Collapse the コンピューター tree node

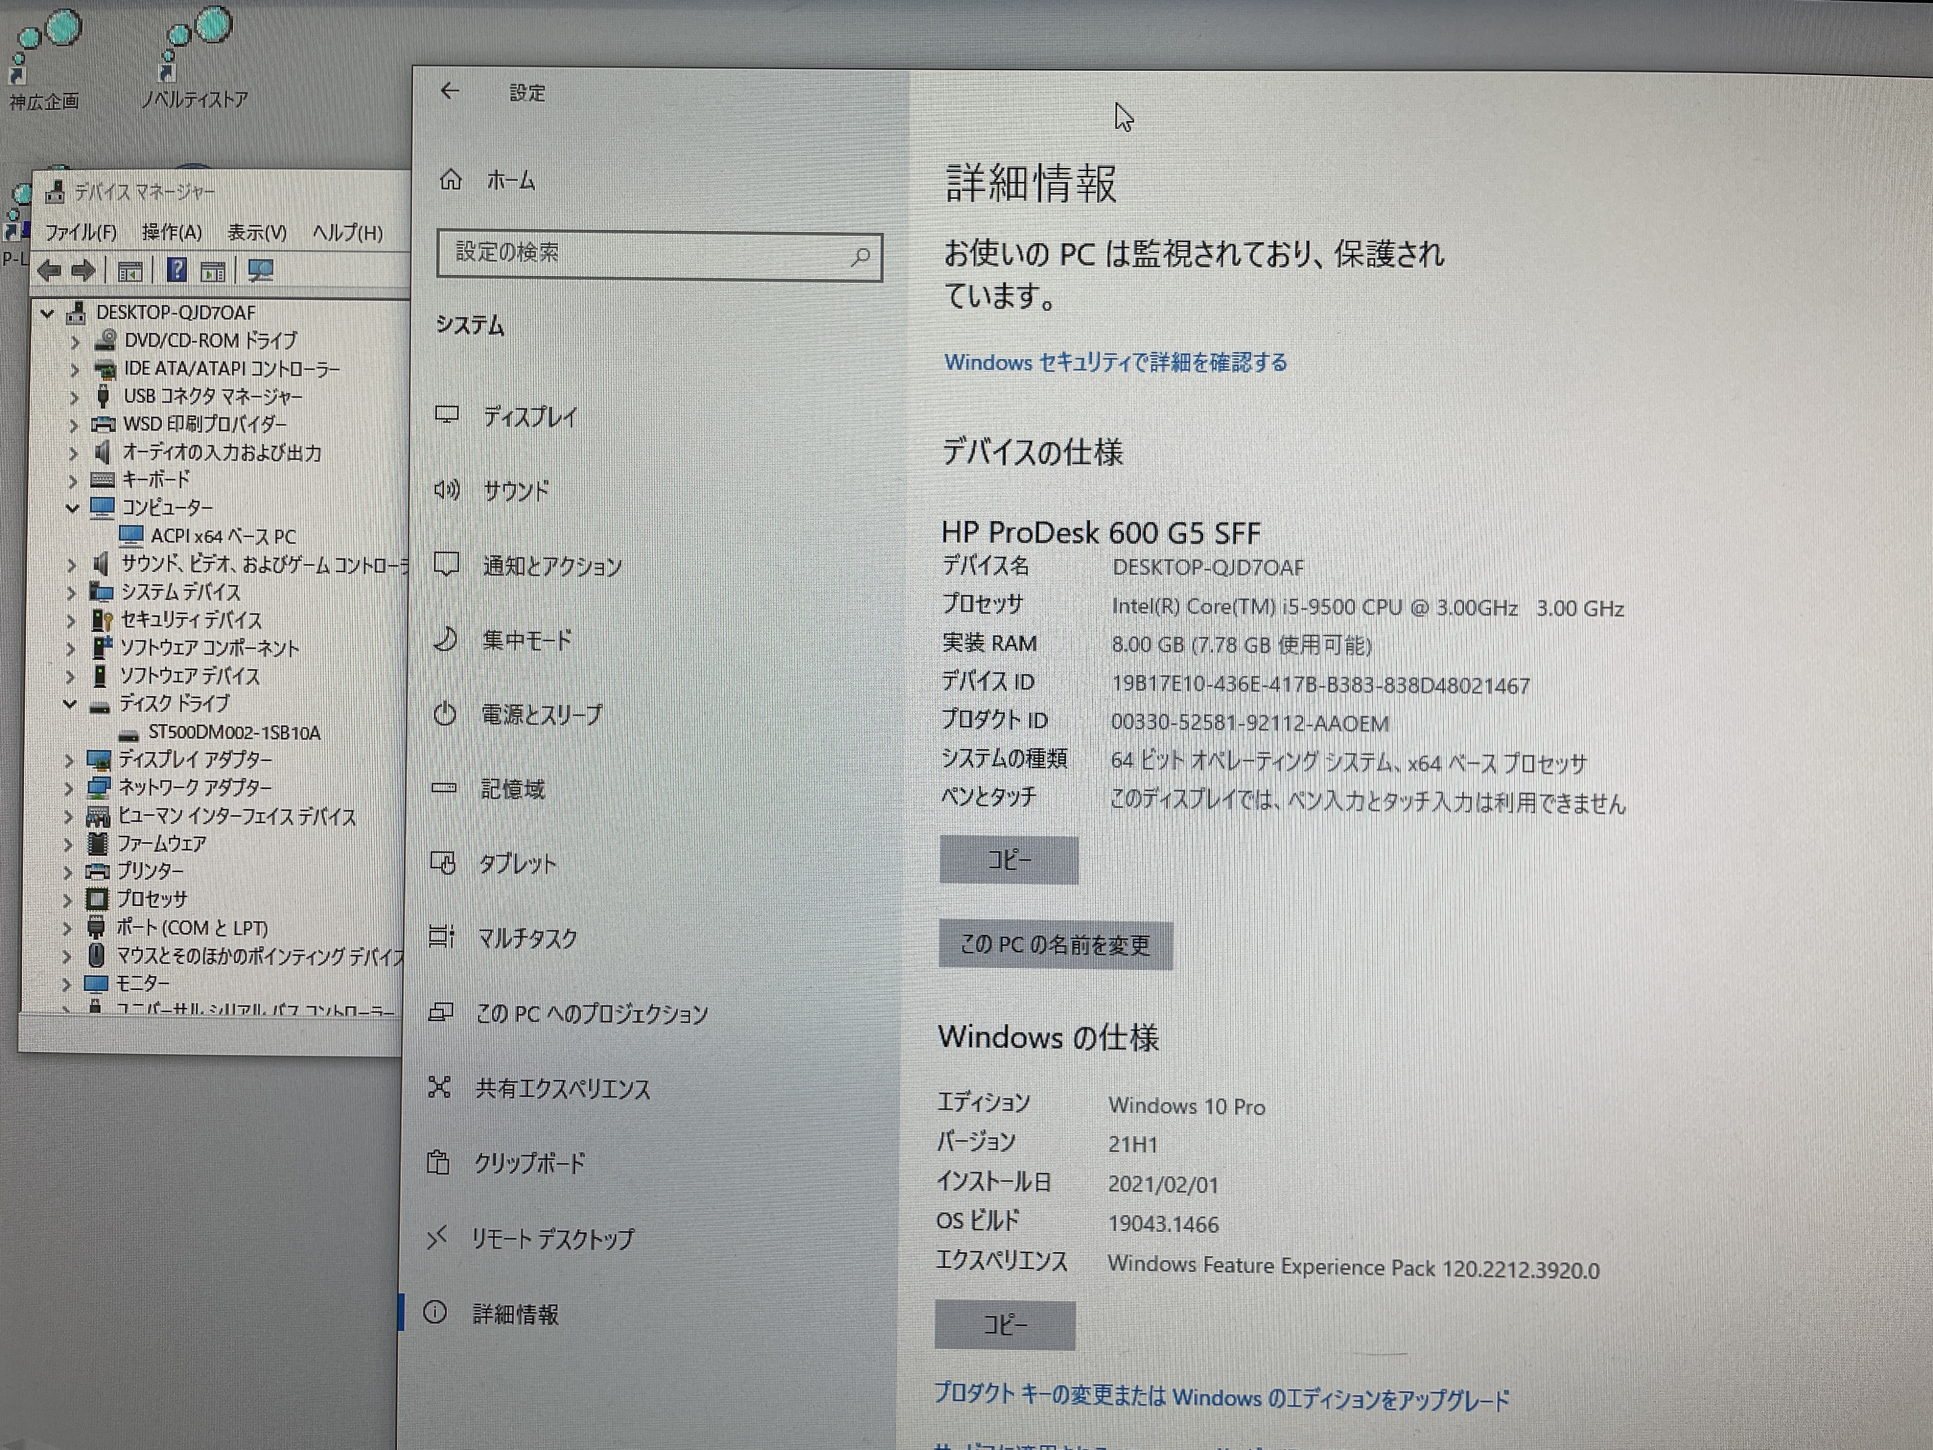tap(72, 508)
